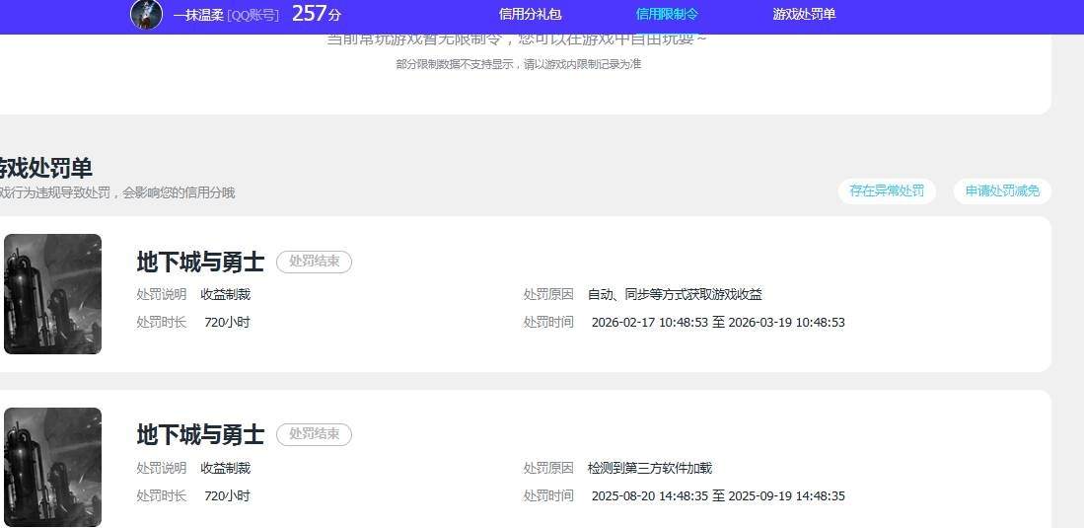Image resolution: width=1084 pixels, height=528 pixels.
Task: Click 地下城与勇士 title of the 自动、同步 penalty
Action: 200,263
